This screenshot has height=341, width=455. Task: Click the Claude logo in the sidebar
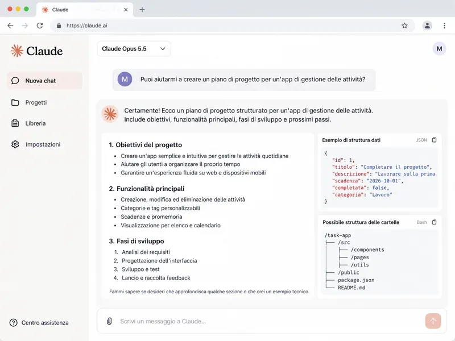click(x=36, y=51)
